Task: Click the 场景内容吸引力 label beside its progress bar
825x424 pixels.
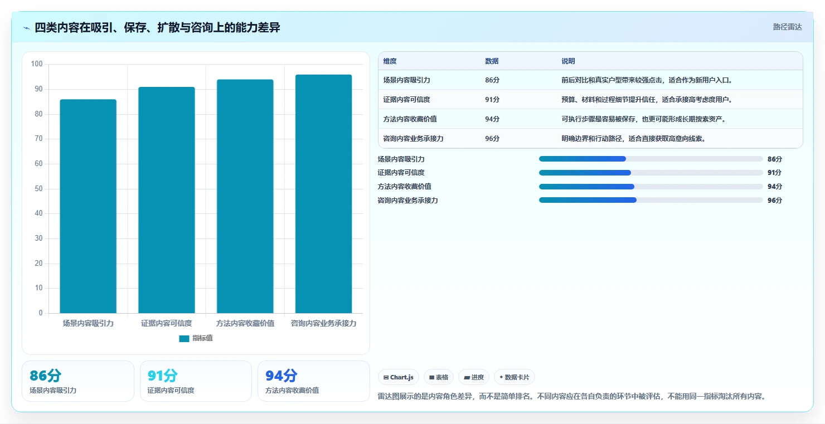Action: 401,159
